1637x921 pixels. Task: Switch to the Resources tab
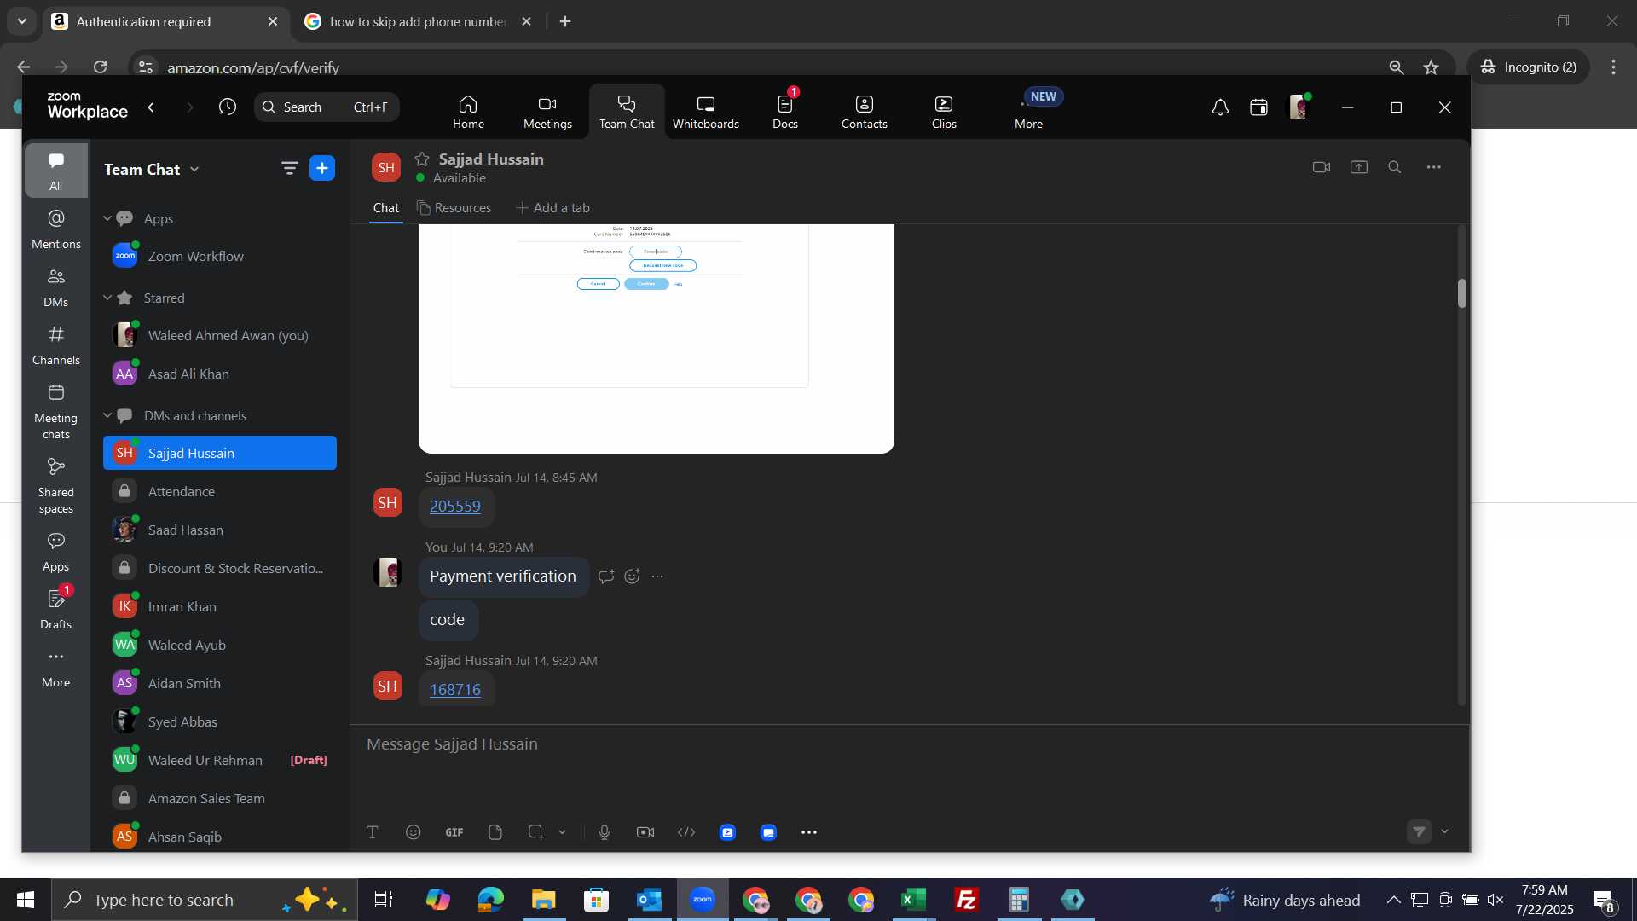pos(454,208)
